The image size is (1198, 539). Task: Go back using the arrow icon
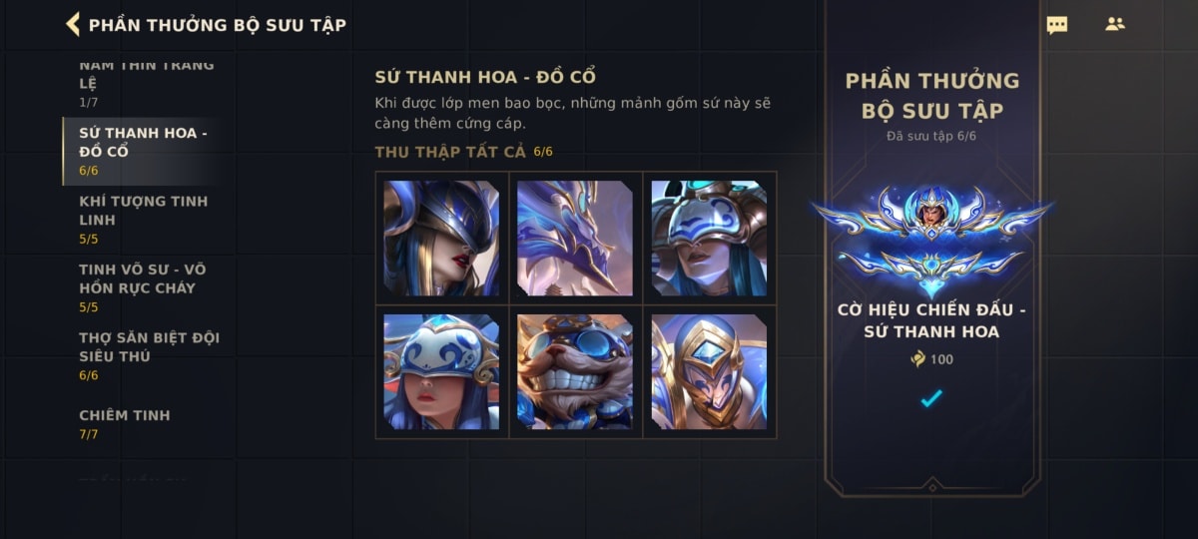(73, 24)
